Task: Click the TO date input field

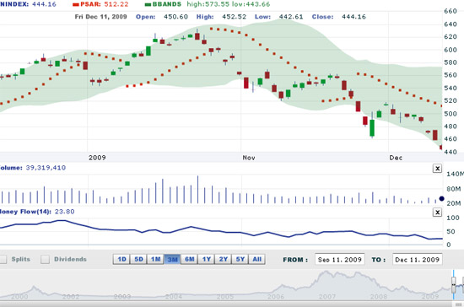Action: [x=418, y=260]
